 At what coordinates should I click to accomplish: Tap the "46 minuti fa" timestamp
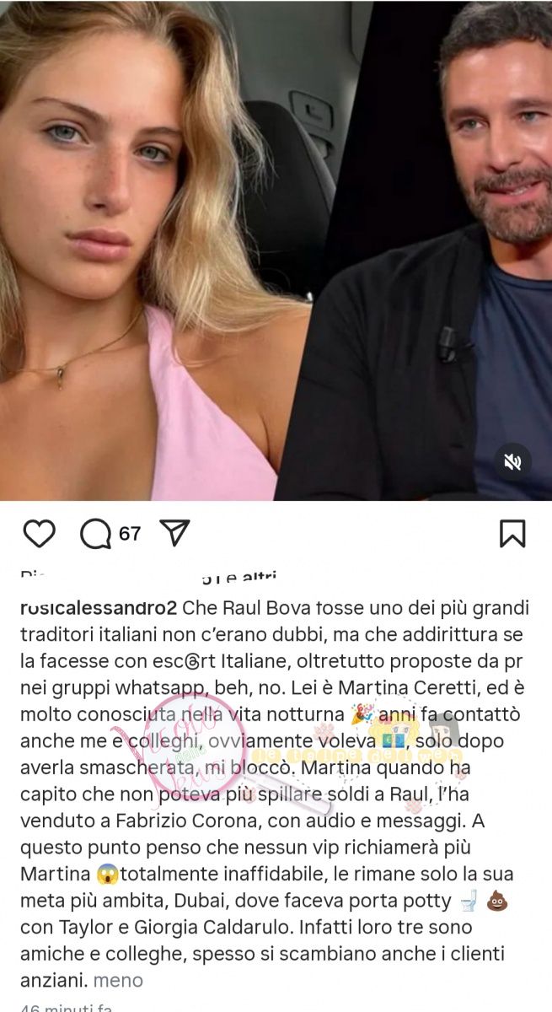(x=66, y=1007)
